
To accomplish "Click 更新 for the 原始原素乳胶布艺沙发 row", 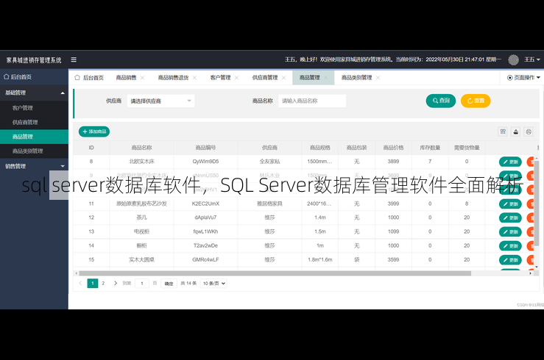I will click(510, 204).
